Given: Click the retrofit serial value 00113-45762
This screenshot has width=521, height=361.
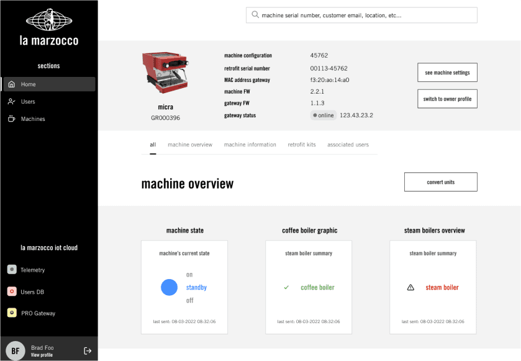Looking at the screenshot, I should (x=329, y=68).
